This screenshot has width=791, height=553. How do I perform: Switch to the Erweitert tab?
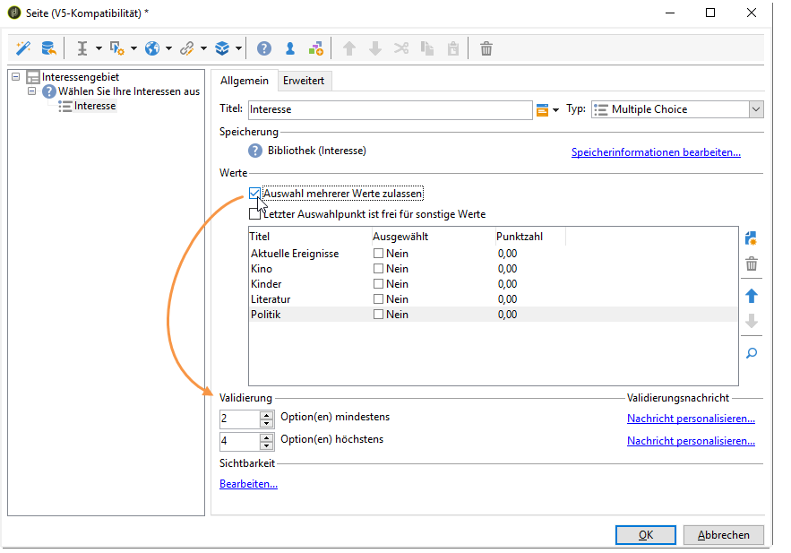(x=304, y=81)
